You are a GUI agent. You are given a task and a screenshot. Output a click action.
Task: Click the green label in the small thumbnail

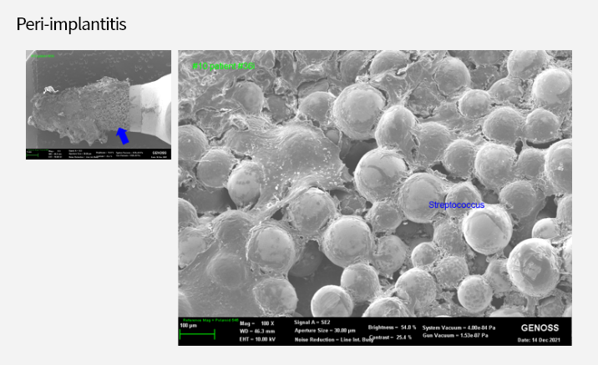[x=42, y=56]
